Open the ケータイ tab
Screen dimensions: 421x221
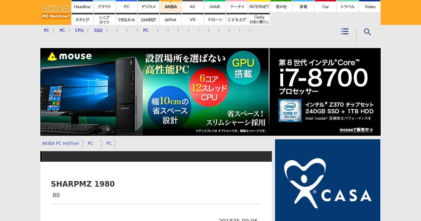(237, 7)
